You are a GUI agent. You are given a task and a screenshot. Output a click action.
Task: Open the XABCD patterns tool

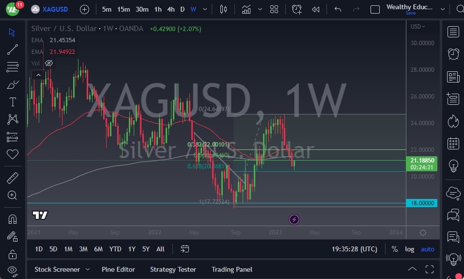13,119
